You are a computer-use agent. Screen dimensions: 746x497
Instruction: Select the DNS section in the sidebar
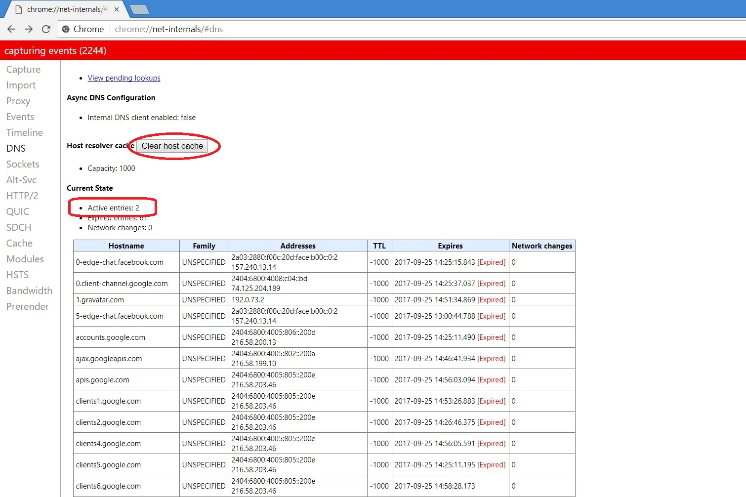[16, 148]
